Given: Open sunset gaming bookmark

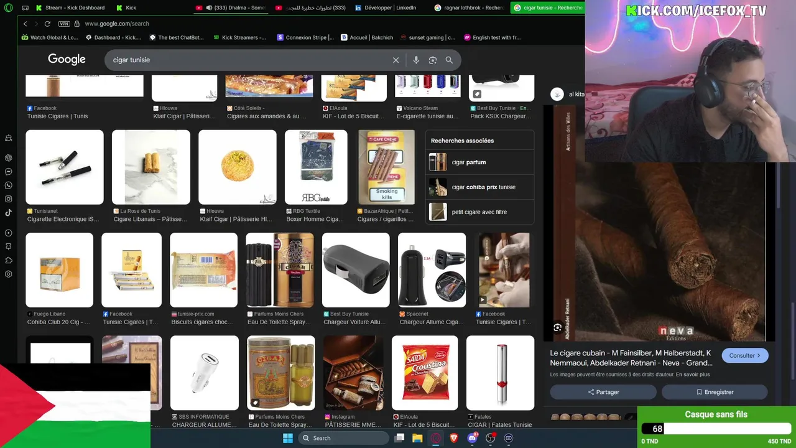Looking at the screenshot, I should [428, 37].
